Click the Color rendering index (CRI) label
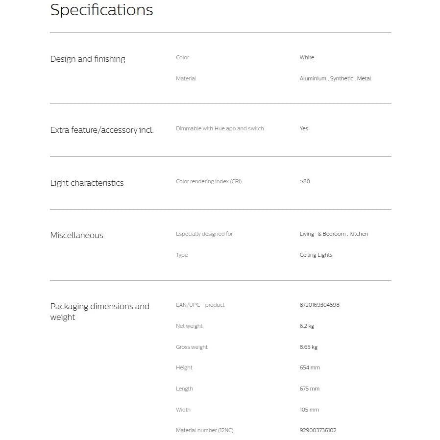The height and width of the screenshot is (440, 440). click(x=208, y=181)
